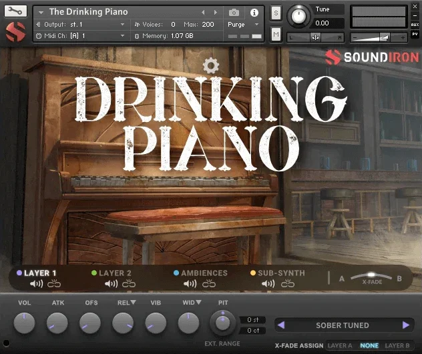Click the Memory icon
Viewport: 422px width, 354px height.
tap(137, 36)
